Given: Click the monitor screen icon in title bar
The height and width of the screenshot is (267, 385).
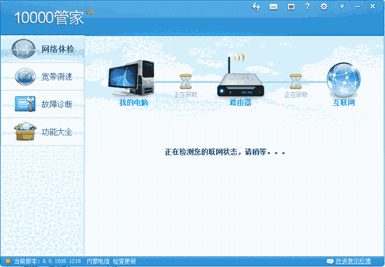Looking at the screenshot, I should (x=291, y=6).
